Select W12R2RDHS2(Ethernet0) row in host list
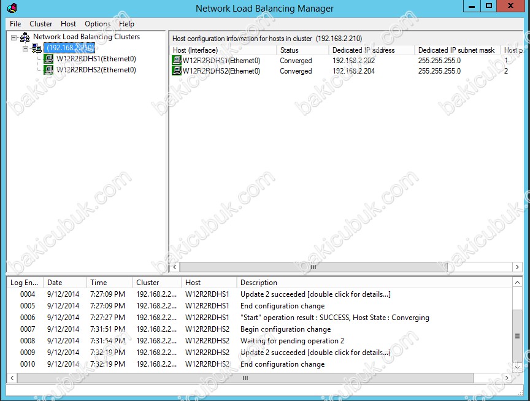530x401 pixels. [347, 71]
